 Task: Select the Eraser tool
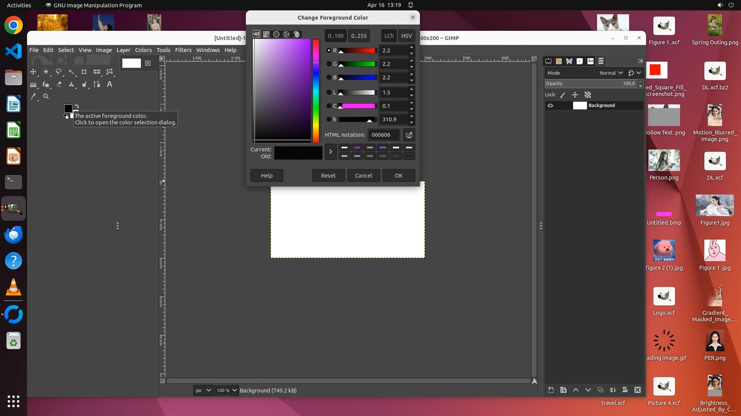point(59,84)
